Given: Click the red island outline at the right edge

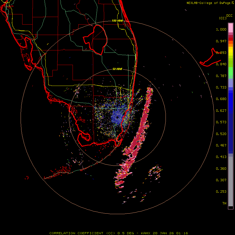Looking at the screenshot, I should [x=210, y=58].
